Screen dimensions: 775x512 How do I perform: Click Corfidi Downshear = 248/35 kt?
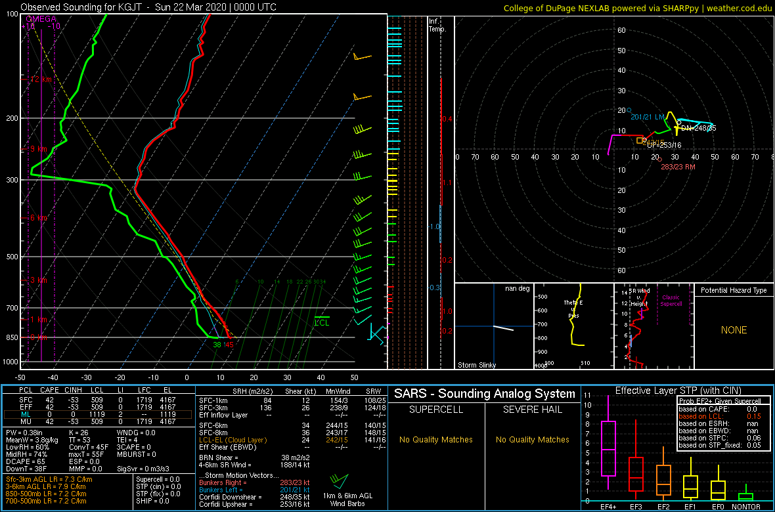point(254,497)
